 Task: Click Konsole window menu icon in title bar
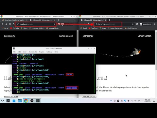coord(14,49)
